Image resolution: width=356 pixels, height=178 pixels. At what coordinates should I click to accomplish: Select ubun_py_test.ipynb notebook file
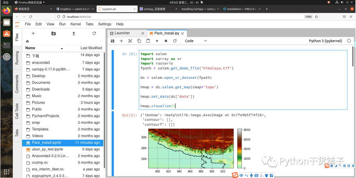tap(63, 149)
